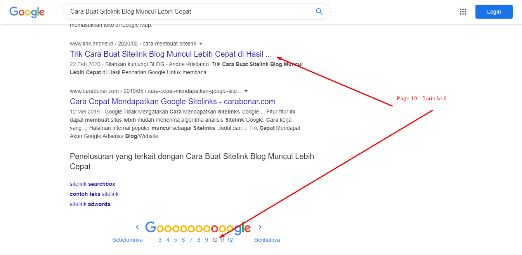Click the blue Login button
The width and height of the screenshot is (522, 255).
coord(494,12)
